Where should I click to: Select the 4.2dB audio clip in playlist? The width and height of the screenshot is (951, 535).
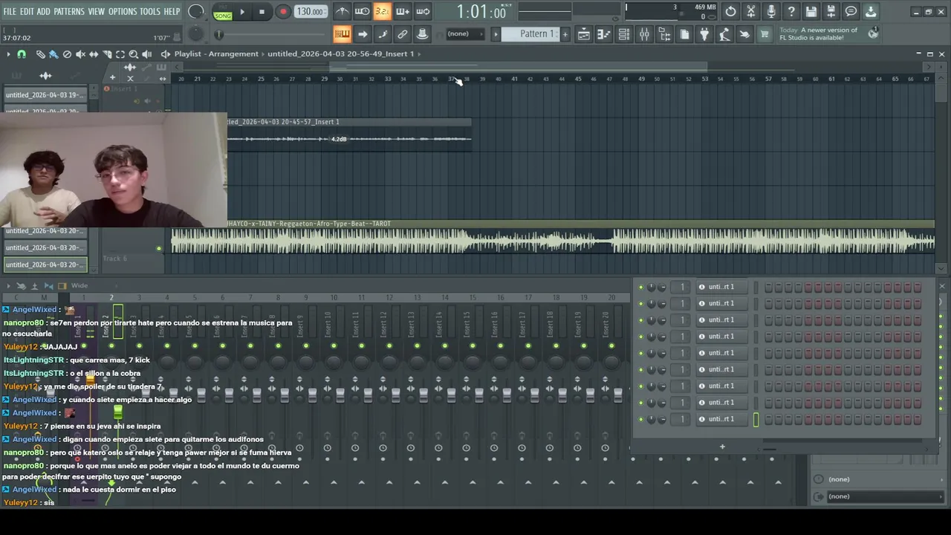click(x=349, y=134)
